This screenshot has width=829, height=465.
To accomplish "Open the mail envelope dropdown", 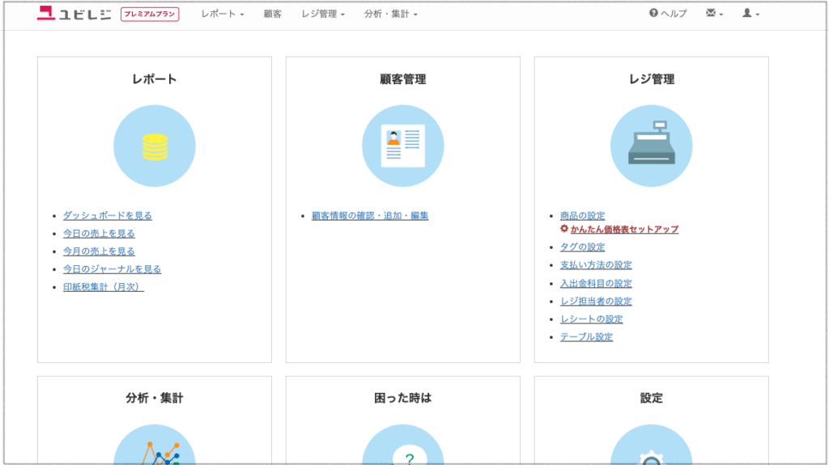I will tap(714, 13).
